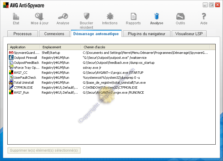The image size is (223, 161).
Task: Select the highlighted blue Analyse section
Action: [x=157, y=19]
